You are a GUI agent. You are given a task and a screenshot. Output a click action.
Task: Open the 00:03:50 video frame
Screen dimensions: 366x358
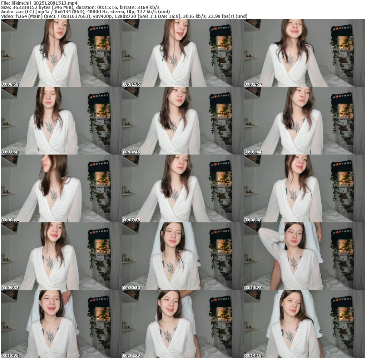tap(61, 121)
